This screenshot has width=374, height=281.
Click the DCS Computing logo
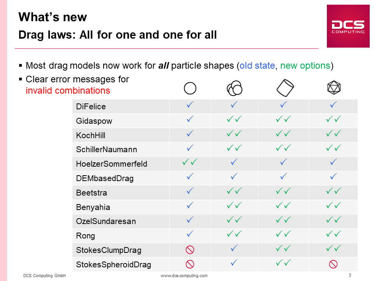click(x=348, y=26)
